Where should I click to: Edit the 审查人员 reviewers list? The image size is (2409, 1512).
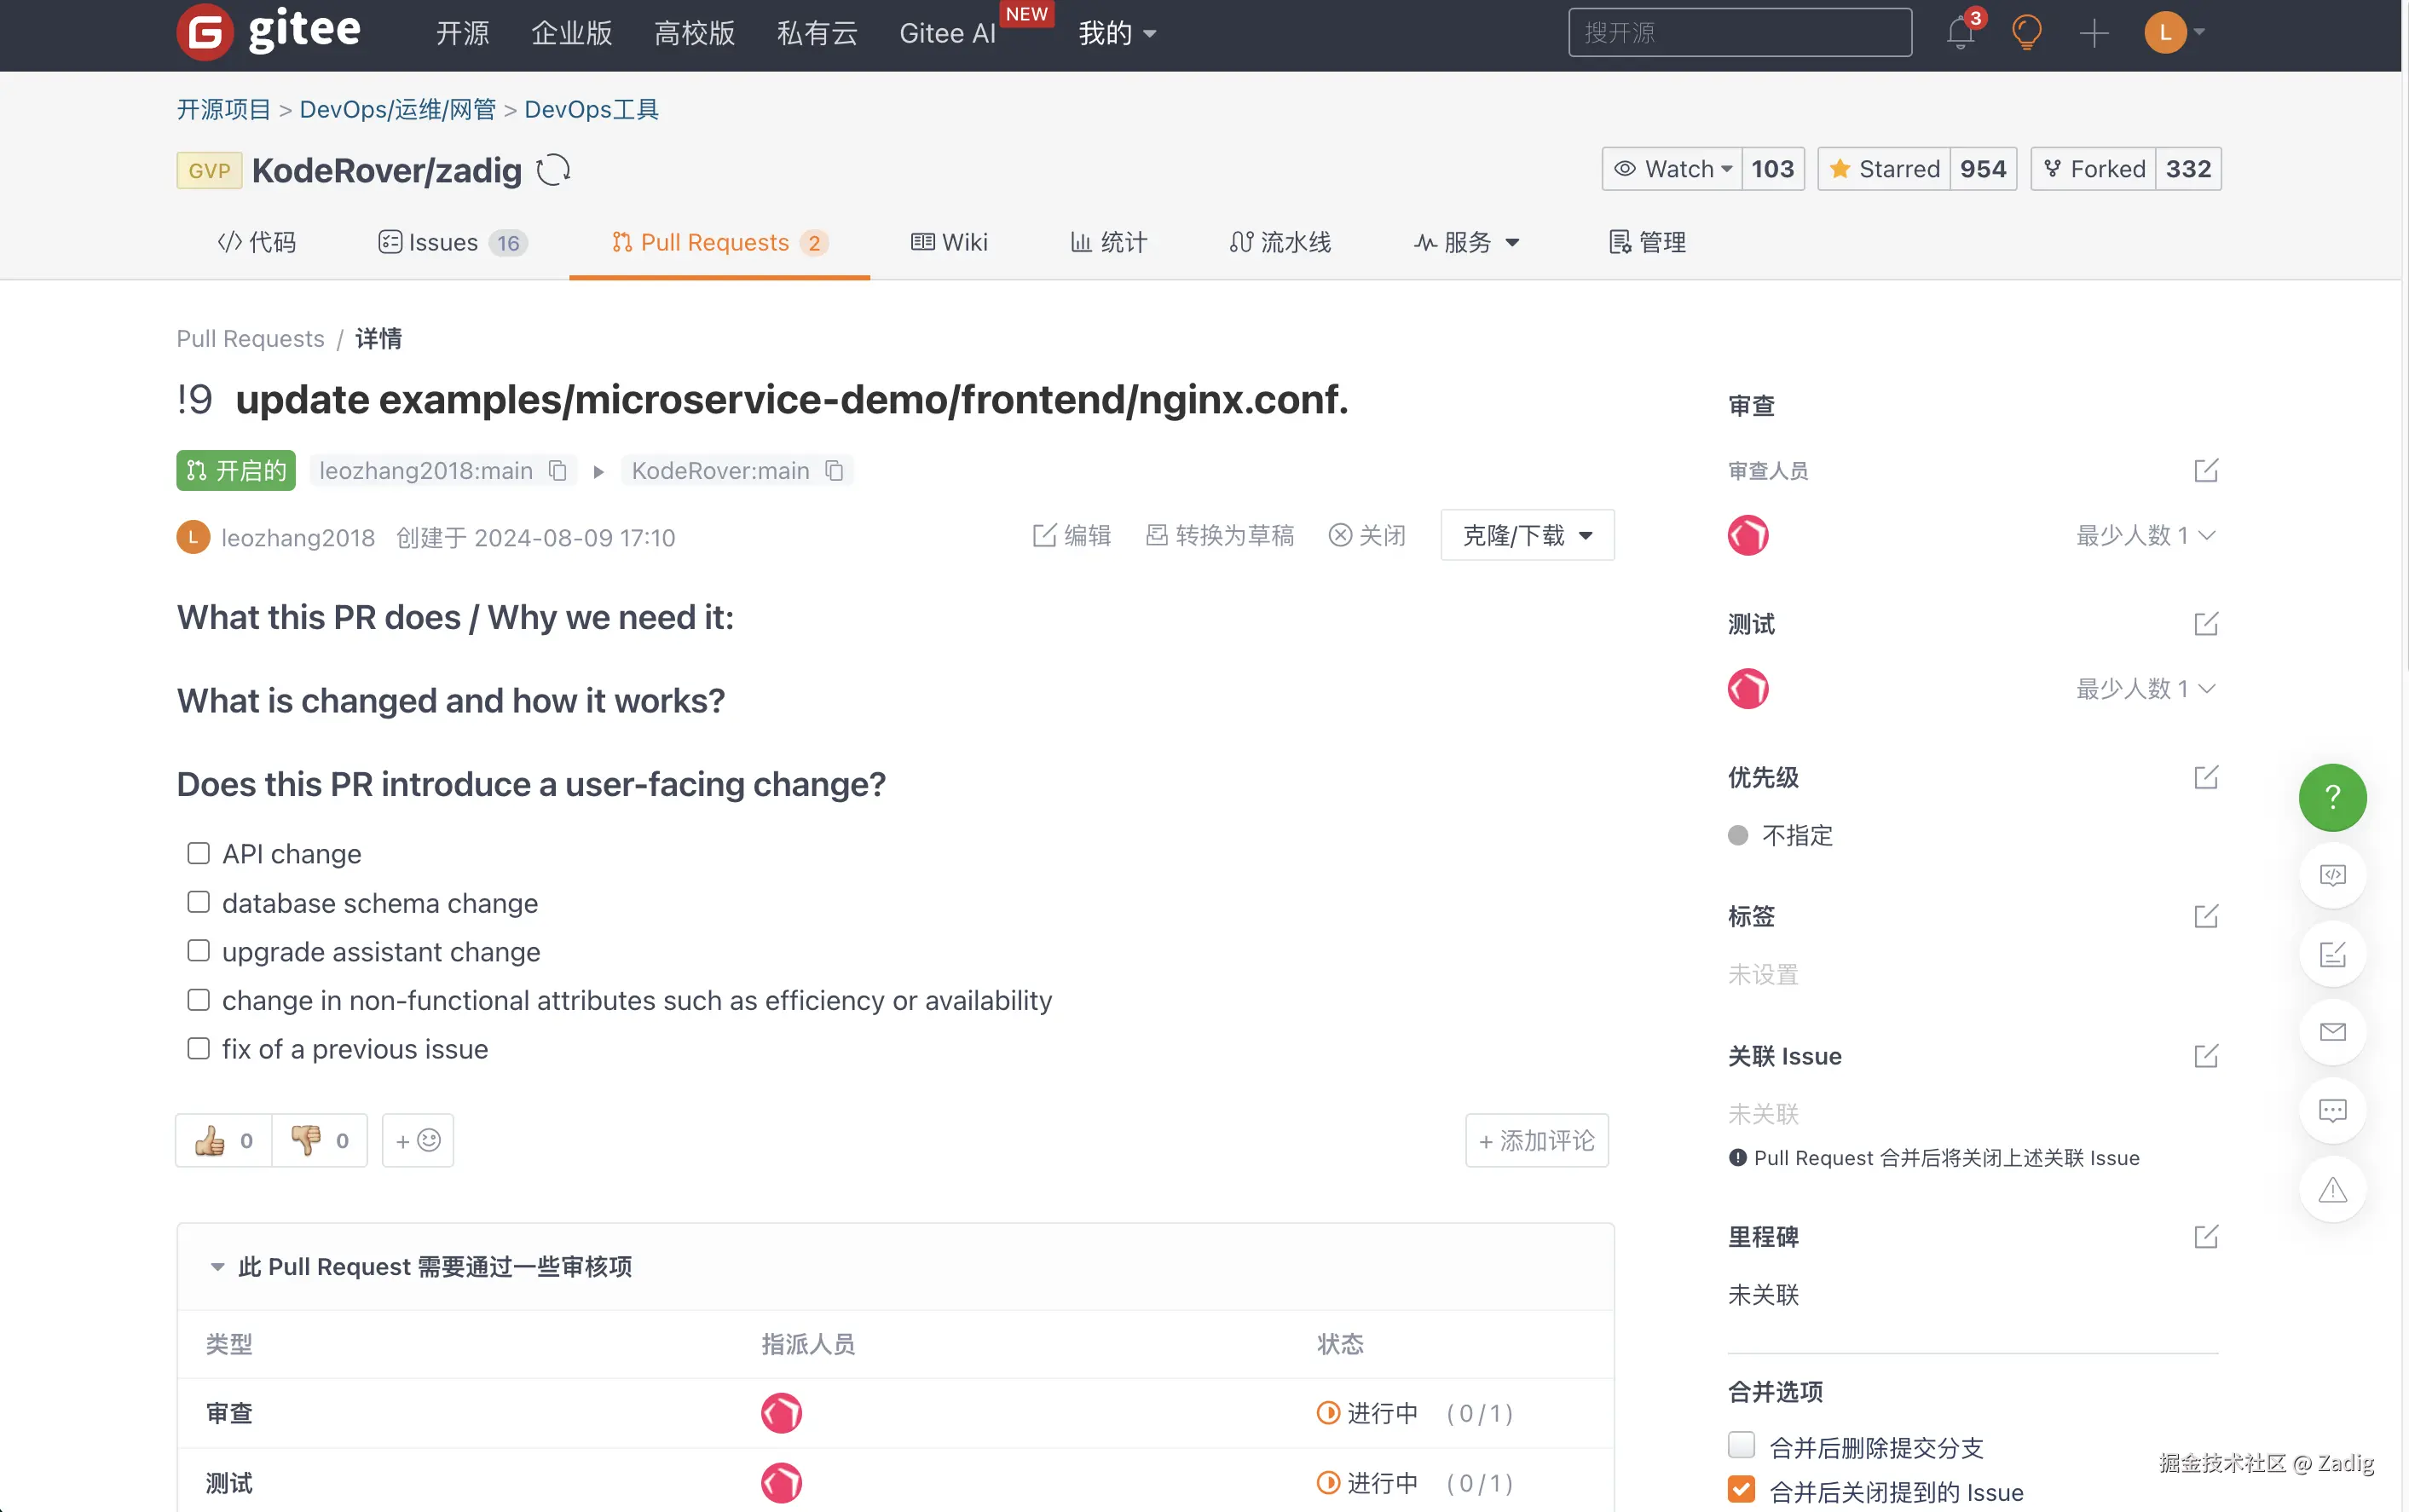pos(2205,471)
